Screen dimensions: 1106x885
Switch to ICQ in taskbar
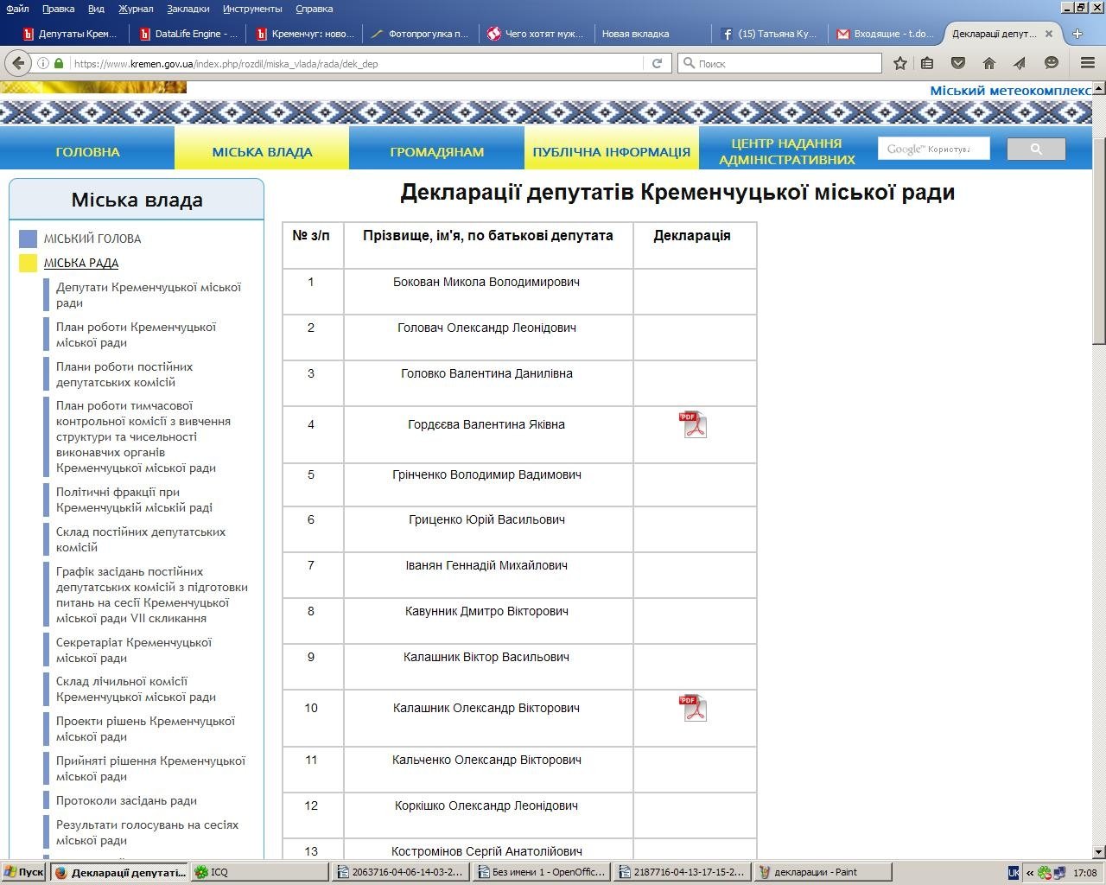click(259, 872)
